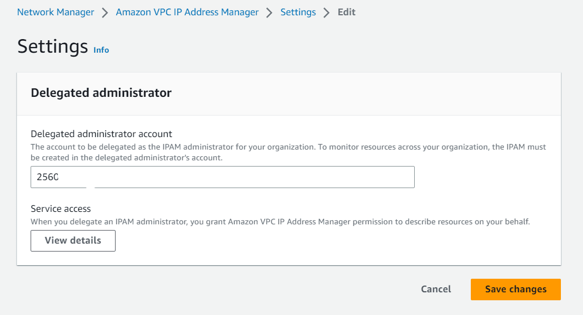Select the Delegated administrator heading
583x315 pixels.
[101, 92]
